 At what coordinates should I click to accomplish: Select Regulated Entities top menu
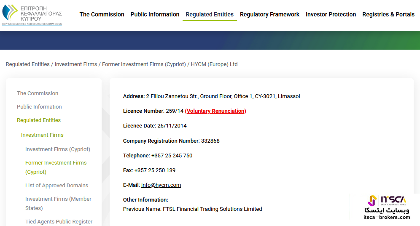click(210, 14)
